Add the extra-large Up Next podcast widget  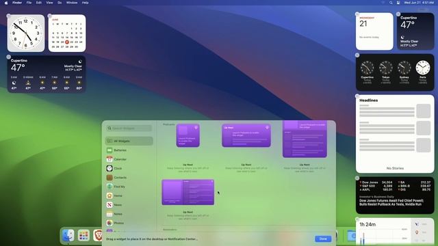click(x=188, y=192)
